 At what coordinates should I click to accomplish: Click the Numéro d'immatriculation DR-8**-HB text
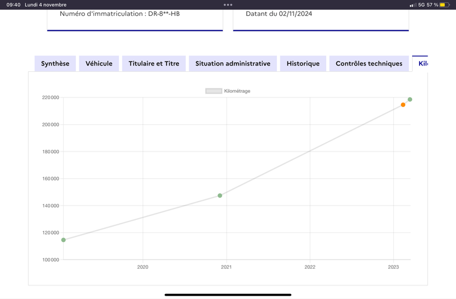[x=120, y=14]
